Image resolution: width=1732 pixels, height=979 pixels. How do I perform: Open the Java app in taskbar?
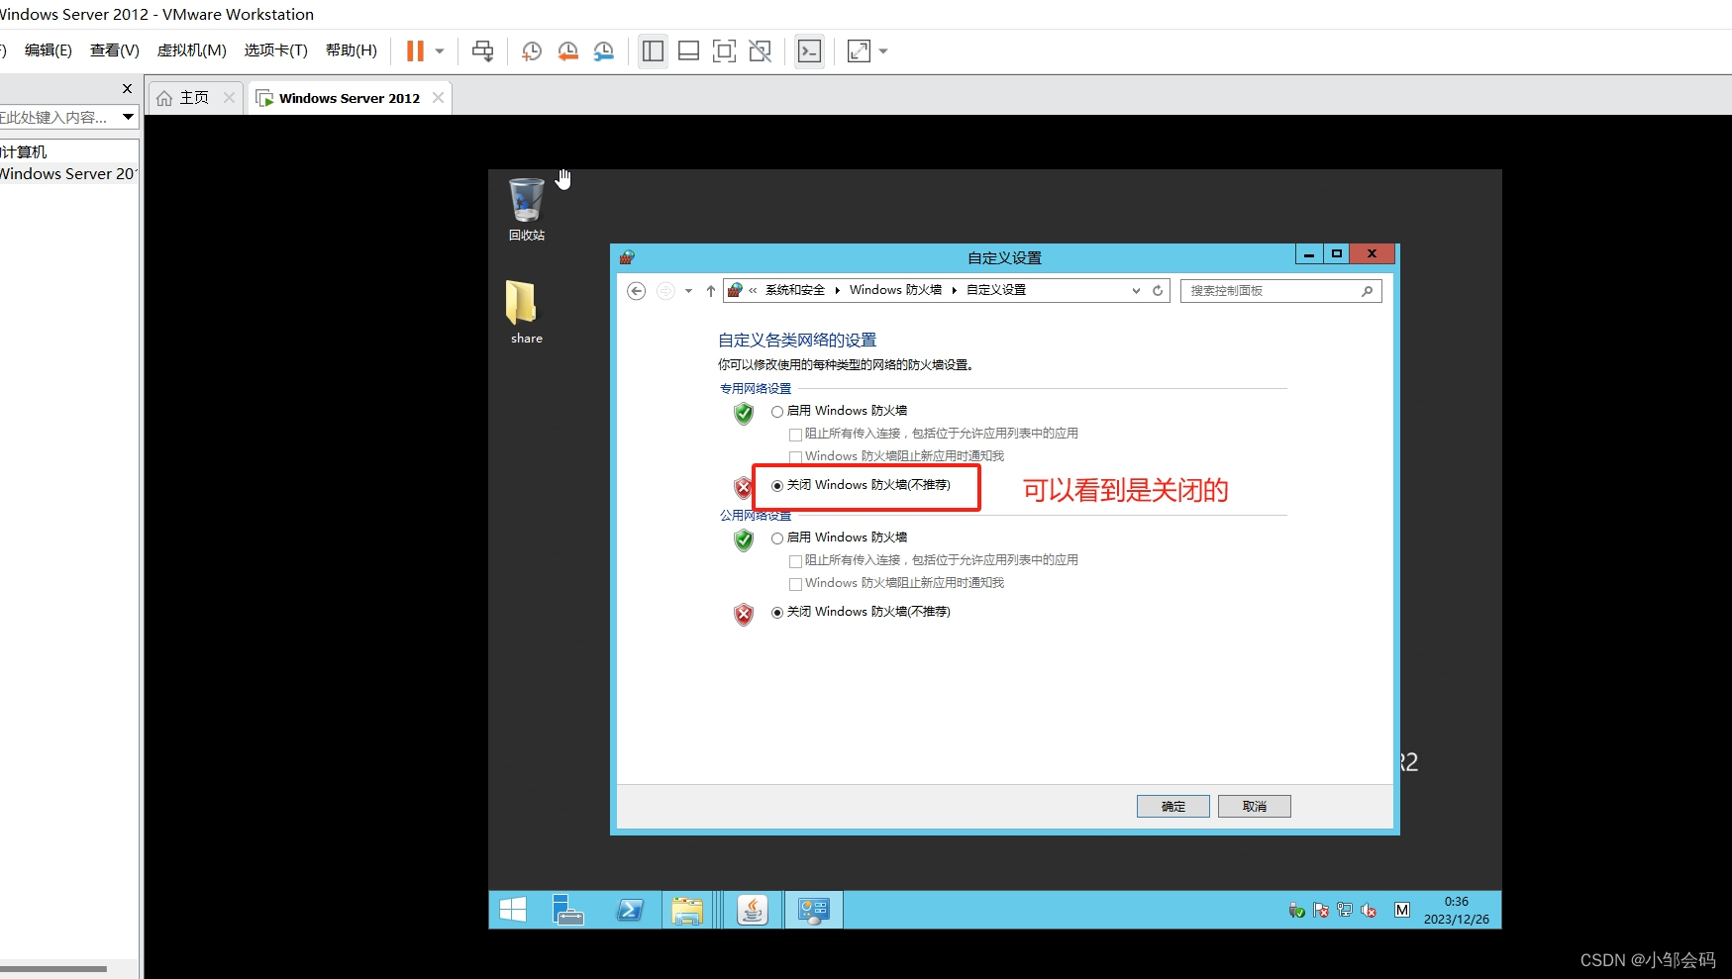coord(754,910)
